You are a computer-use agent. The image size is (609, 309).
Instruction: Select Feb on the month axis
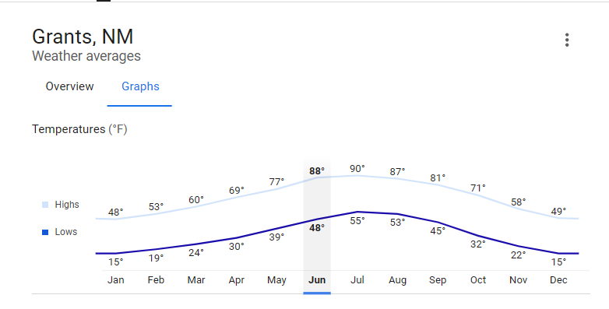coord(156,280)
